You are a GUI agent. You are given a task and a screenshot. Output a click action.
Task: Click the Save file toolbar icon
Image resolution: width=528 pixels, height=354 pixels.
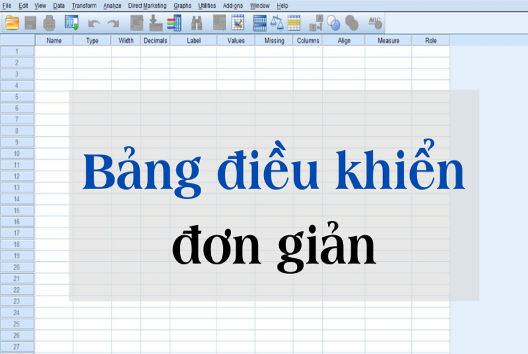click(x=31, y=23)
